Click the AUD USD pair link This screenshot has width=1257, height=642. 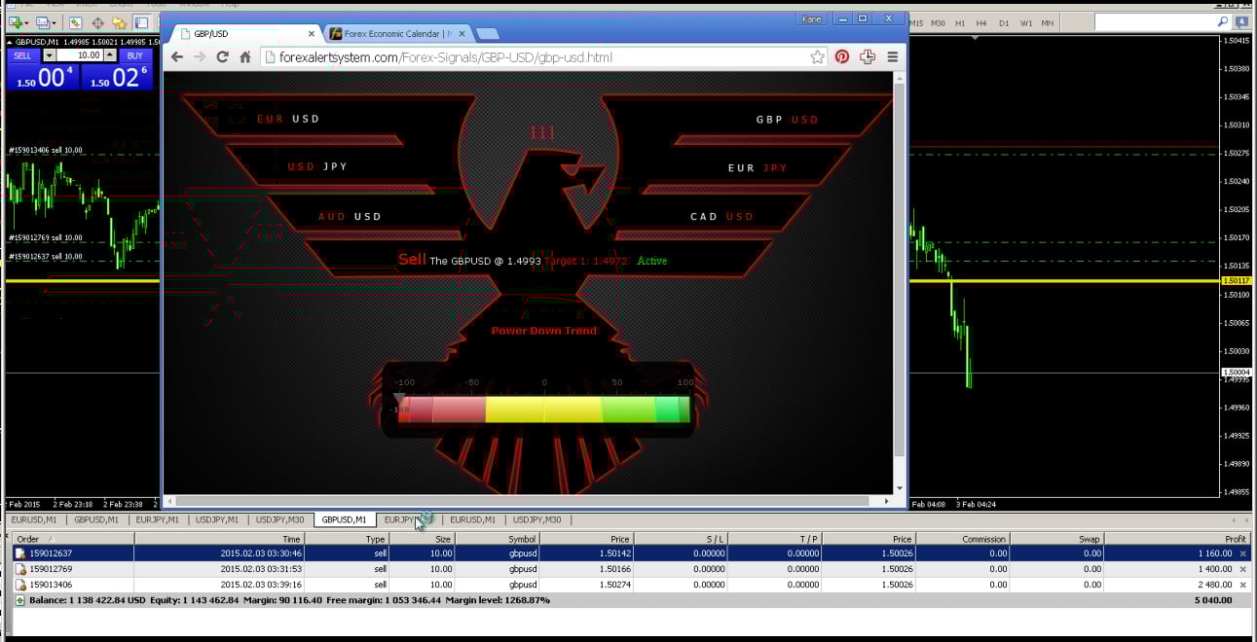tap(350, 216)
